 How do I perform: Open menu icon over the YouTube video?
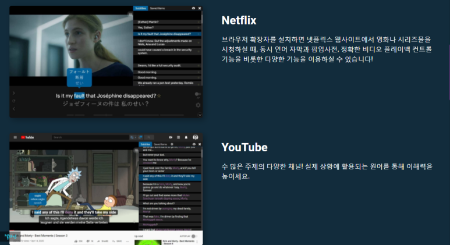pos(136,150)
